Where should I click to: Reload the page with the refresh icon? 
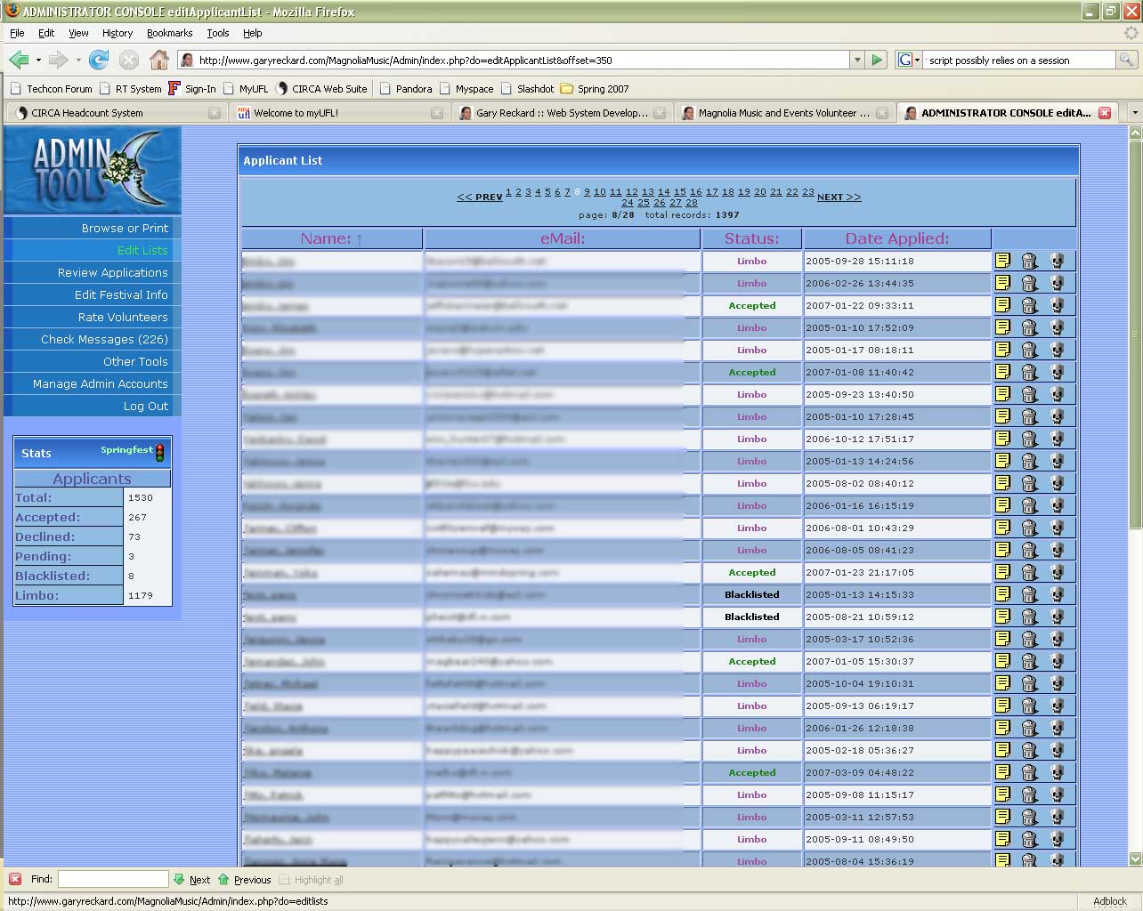click(x=99, y=60)
